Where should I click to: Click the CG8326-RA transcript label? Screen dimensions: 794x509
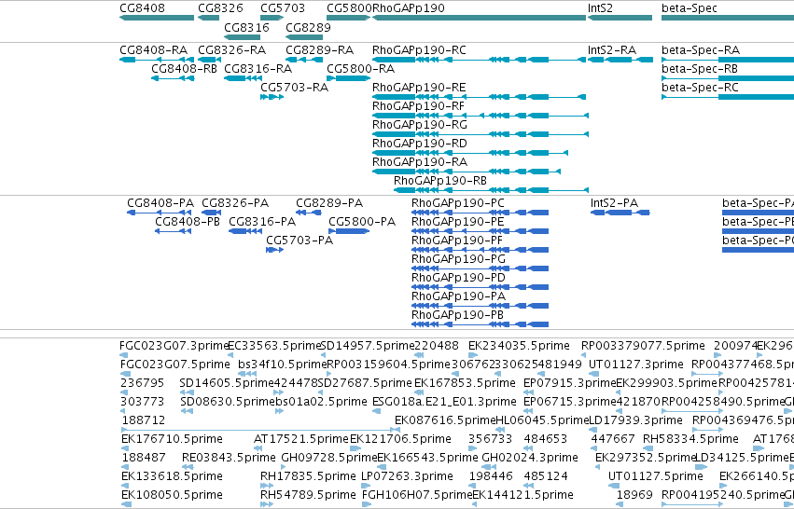click(x=232, y=50)
